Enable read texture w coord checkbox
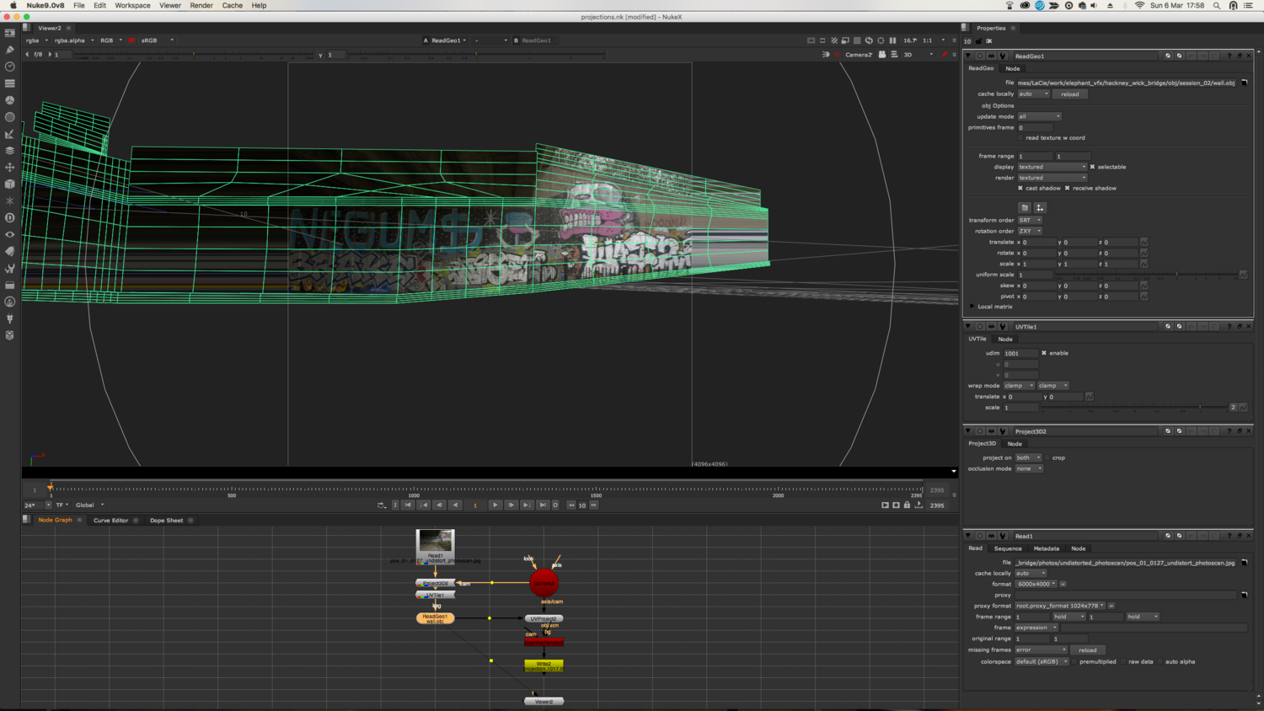This screenshot has height=711, width=1264. tap(1020, 138)
